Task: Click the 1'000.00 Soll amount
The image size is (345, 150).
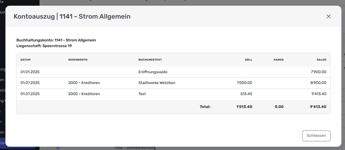Action: tap(245, 83)
